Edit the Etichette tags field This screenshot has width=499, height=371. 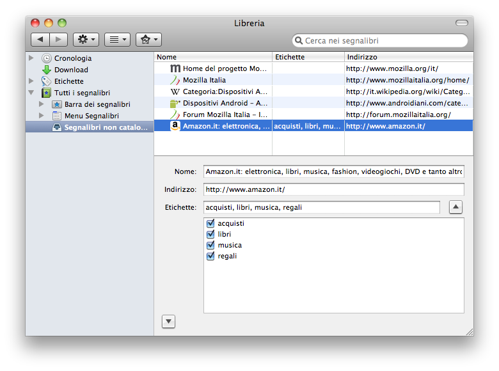click(321, 207)
